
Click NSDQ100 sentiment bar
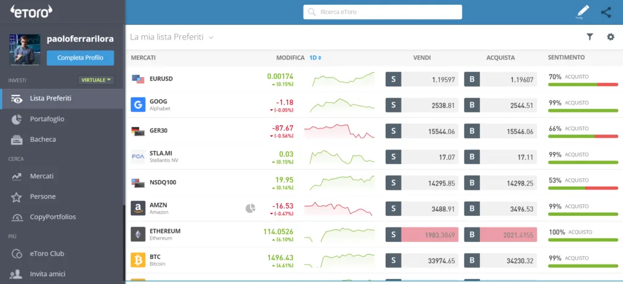click(x=583, y=188)
